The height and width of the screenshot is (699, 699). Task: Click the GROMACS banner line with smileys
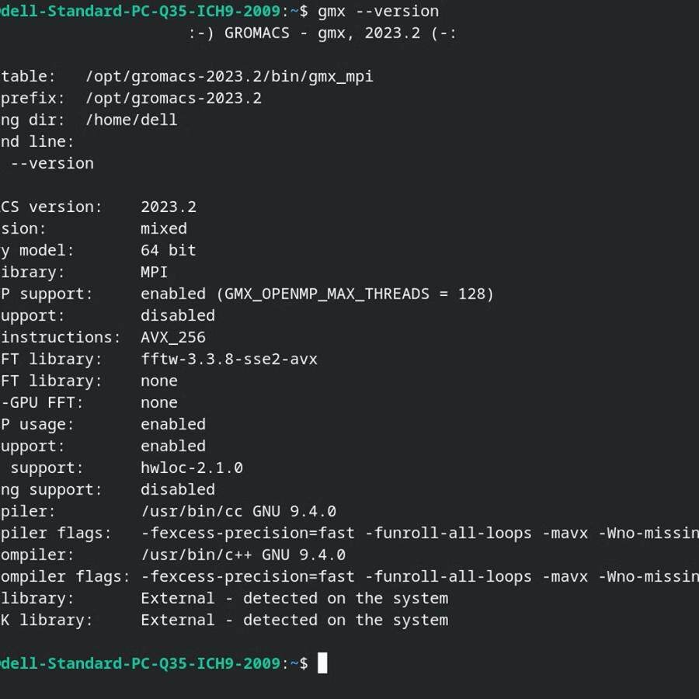322,33
